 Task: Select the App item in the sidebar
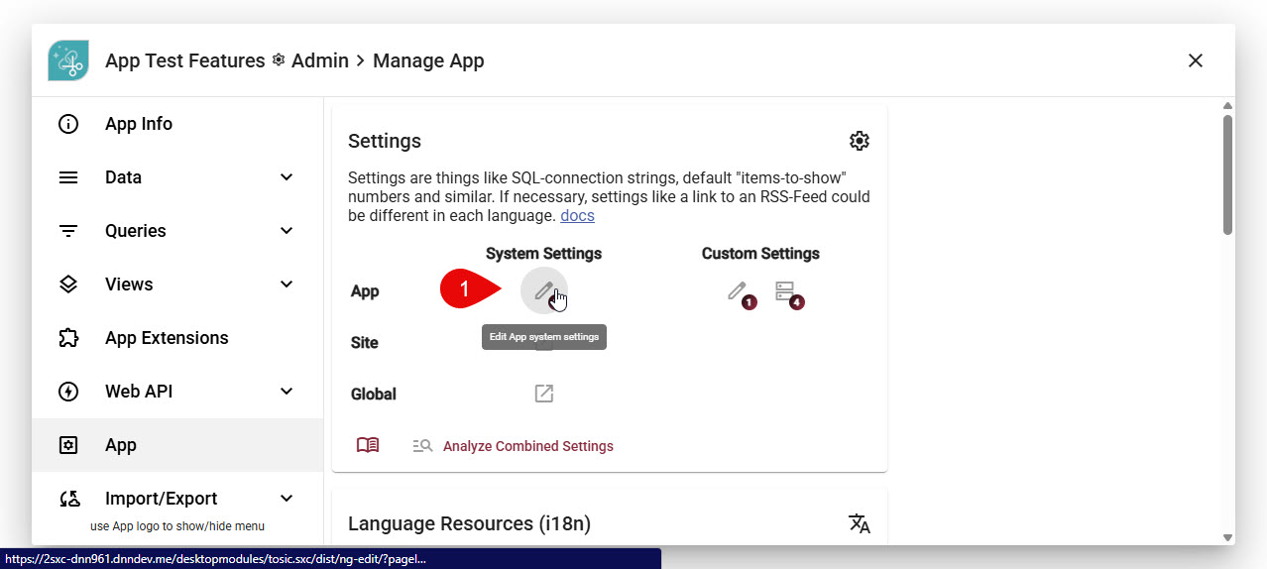(x=121, y=445)
